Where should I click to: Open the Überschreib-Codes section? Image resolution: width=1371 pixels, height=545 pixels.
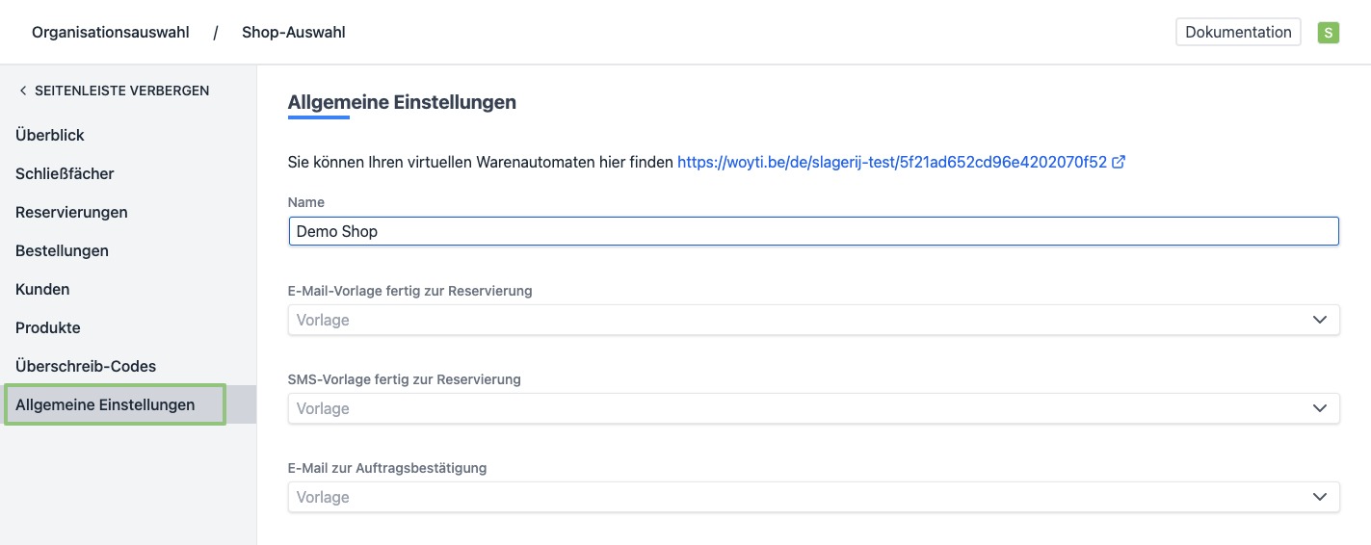pyautogui.click(x=86, y=367)
